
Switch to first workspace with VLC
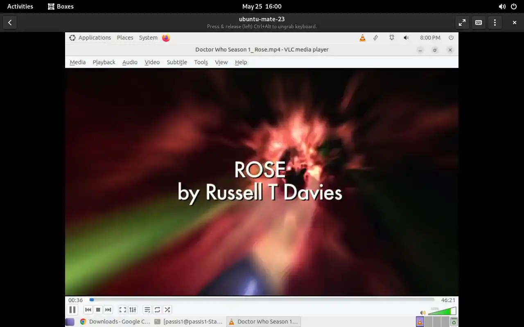(x=420, y=322)
